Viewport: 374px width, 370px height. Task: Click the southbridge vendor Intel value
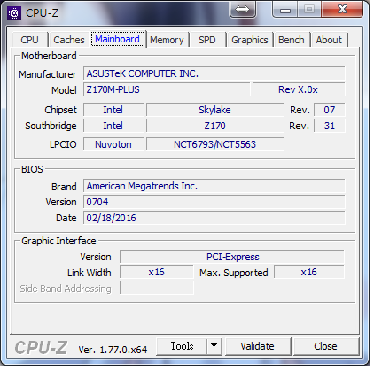pos(113,126)
